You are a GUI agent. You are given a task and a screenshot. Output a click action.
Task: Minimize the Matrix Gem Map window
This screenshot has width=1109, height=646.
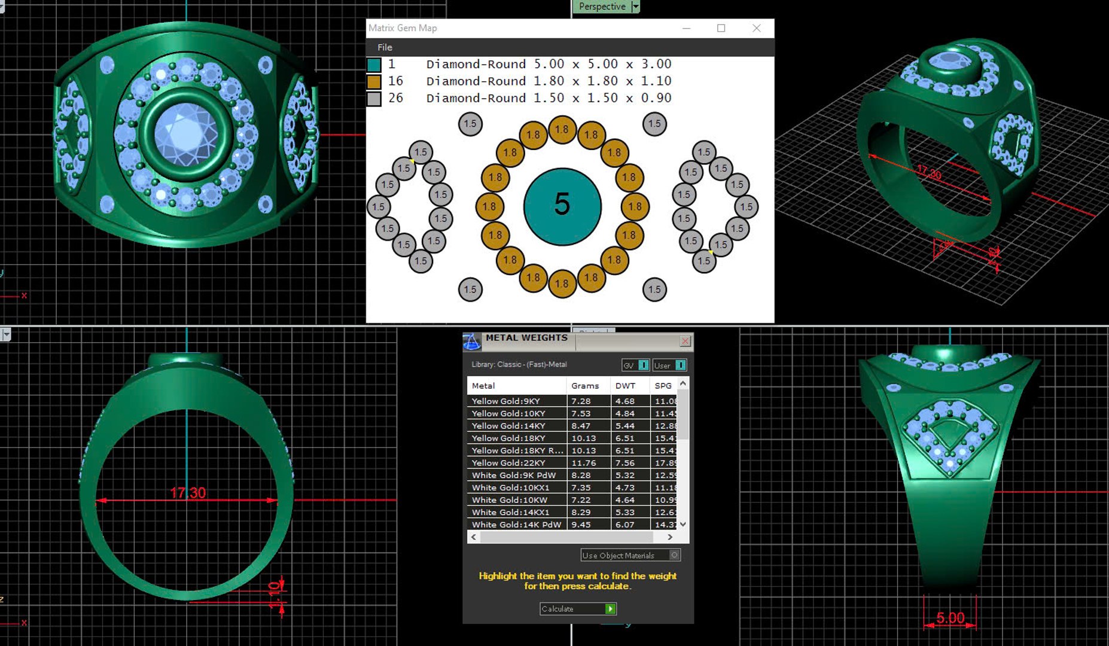pyautogui.click(x=687, y=28)
